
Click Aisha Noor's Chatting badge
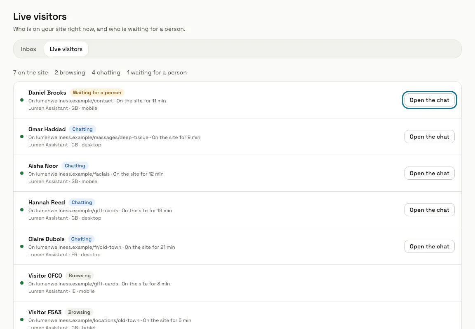pyautogui.click(x=75, y=166)
